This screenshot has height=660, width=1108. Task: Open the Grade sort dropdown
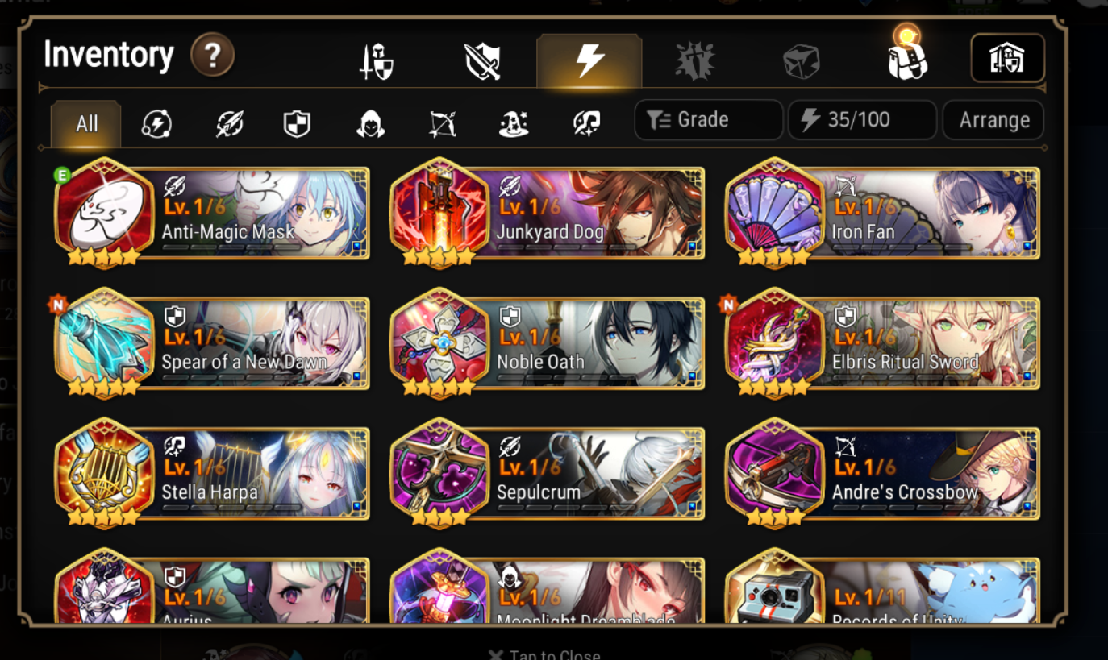[x=708, y=120]
